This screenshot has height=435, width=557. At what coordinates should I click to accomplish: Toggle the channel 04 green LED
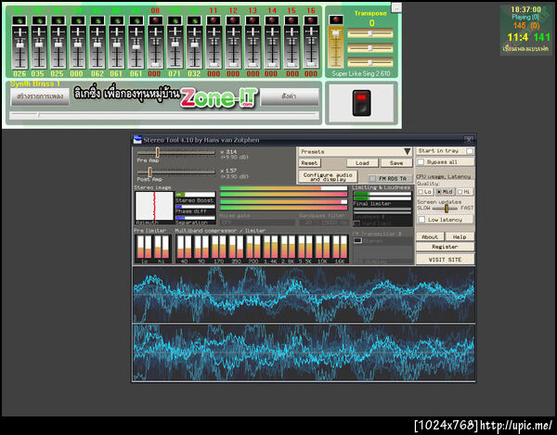[78, 20]
